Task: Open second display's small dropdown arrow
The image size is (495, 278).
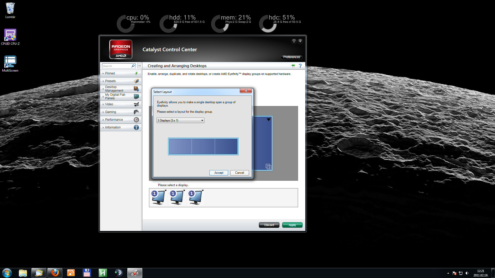Action: pyautogui.click(x=184, y=190)
